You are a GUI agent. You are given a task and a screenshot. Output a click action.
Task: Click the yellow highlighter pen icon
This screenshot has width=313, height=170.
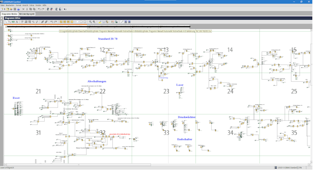tap(100, 22)
